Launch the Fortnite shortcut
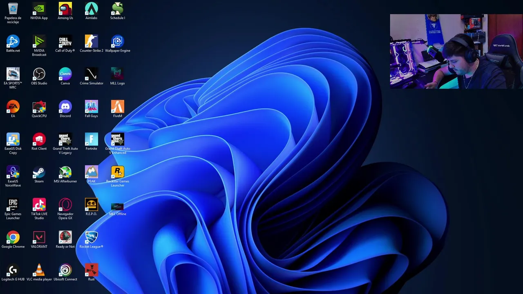 [x=91, y=139]
